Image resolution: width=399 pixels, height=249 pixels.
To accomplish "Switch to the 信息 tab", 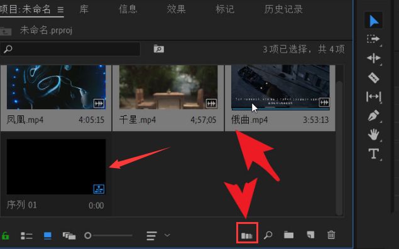I will [128, 9].
